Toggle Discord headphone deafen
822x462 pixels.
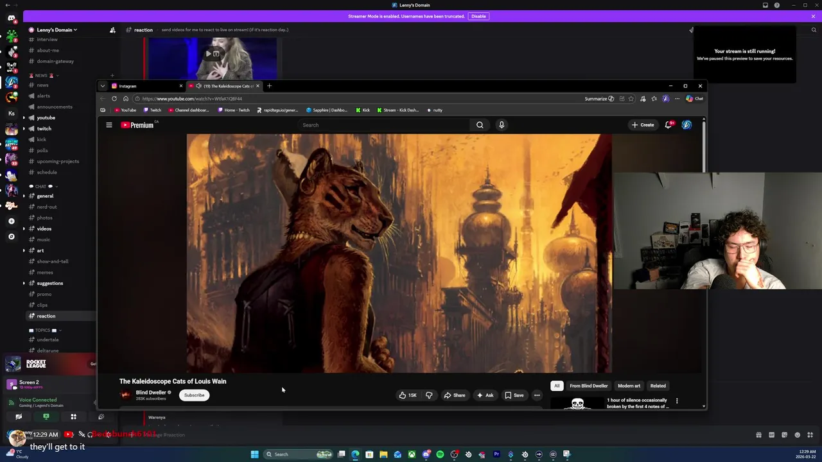click(x=91, y=434)
